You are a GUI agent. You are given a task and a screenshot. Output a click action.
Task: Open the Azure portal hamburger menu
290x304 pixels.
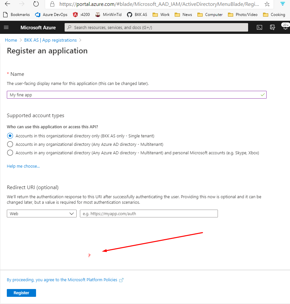click(6, 27)
